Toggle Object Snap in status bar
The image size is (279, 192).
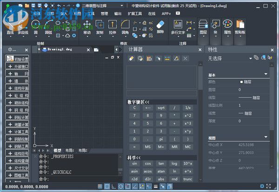coord(128,186)
